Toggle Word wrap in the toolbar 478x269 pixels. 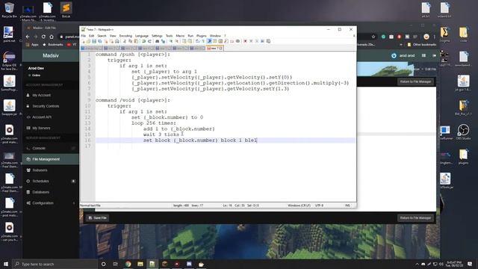197,41
